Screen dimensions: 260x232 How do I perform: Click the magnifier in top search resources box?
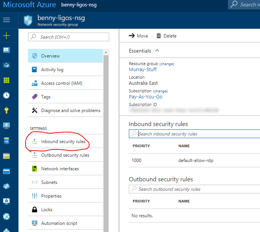tap(234, 4)
